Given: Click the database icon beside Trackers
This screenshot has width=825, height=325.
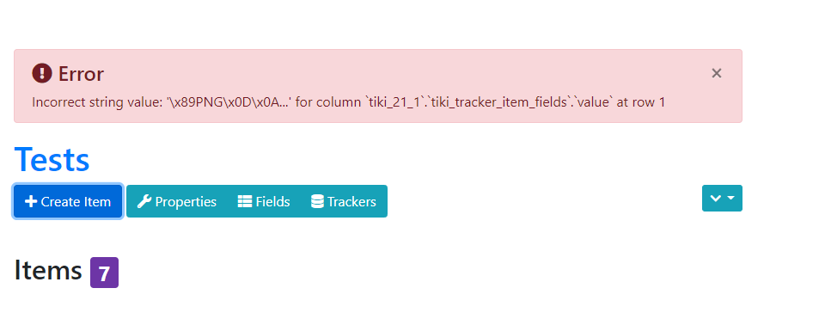Looking at the screenshot, I should (x=317, y=201).
